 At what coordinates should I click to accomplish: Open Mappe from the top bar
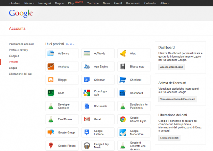[x=60, y=3]
